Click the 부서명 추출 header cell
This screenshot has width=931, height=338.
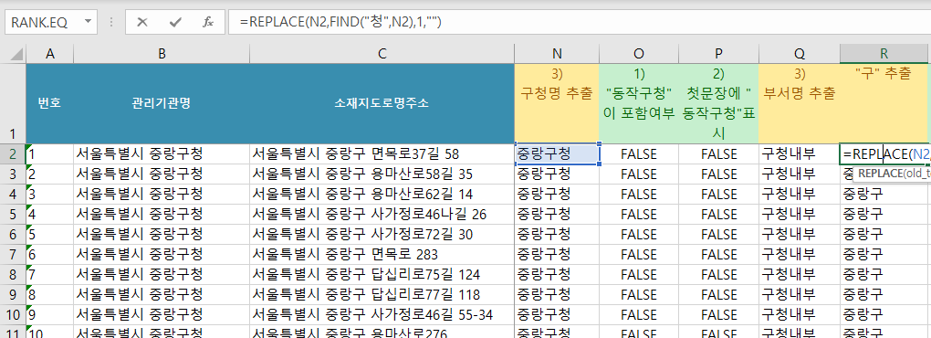point(800,103)
